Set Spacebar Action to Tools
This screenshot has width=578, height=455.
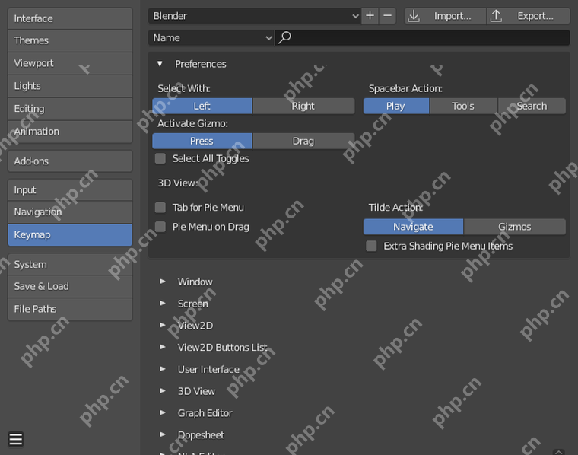[463, 107]
